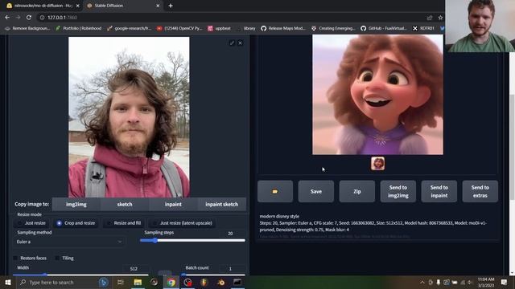Open output folder with the folder icon button

click(x=275, y=191)
